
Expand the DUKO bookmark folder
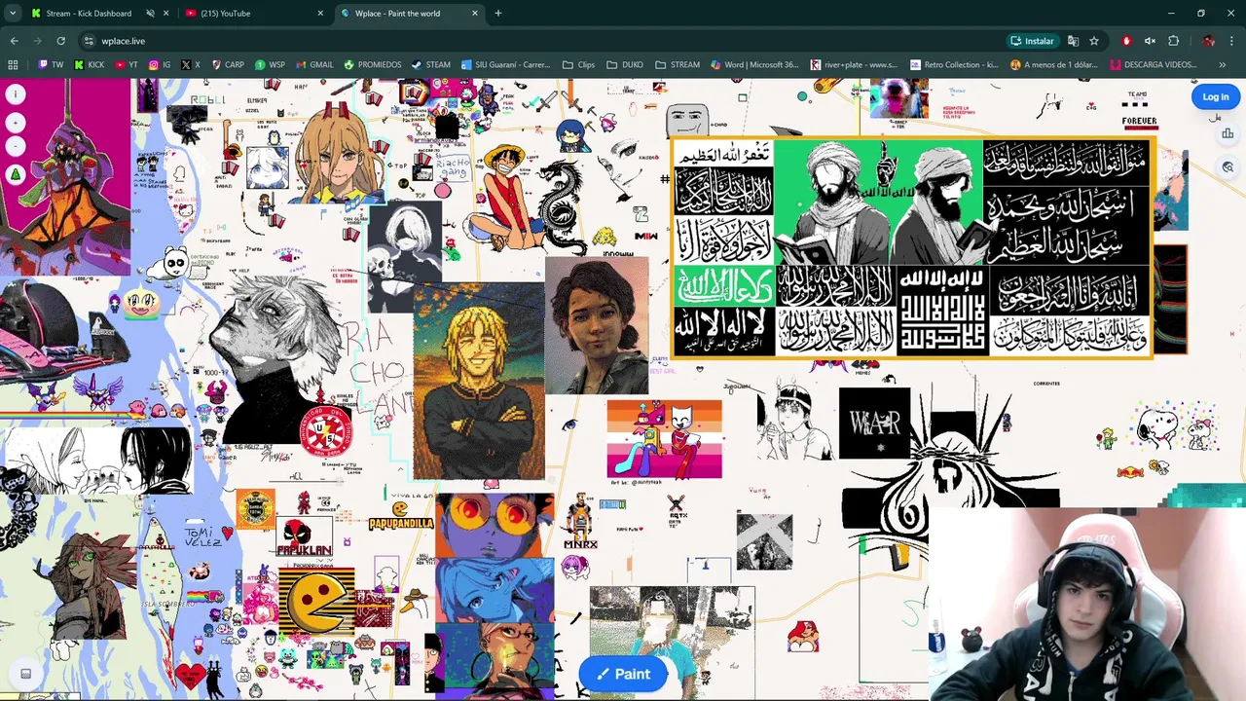[625, 65]
